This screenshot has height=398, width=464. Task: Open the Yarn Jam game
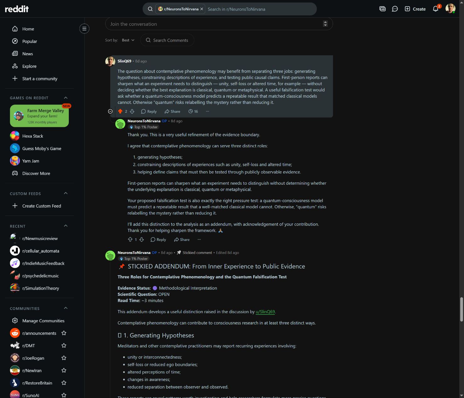pyautogui.click(x=40, y=161)
